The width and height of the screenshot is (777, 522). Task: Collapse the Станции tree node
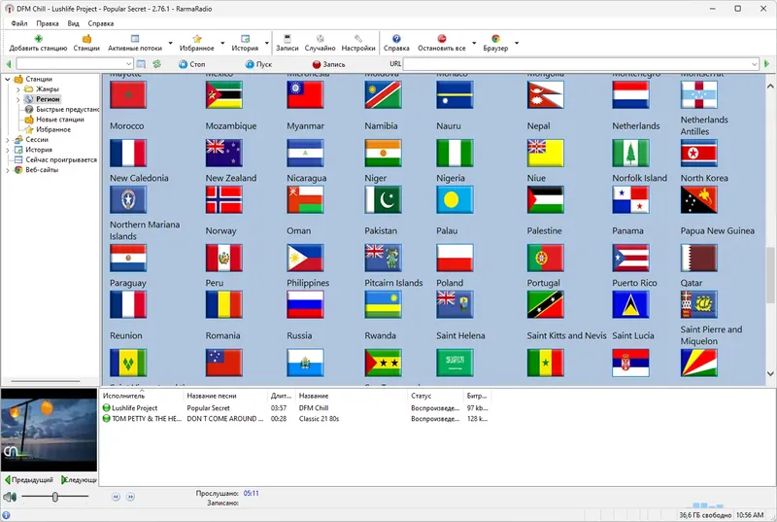8,79
